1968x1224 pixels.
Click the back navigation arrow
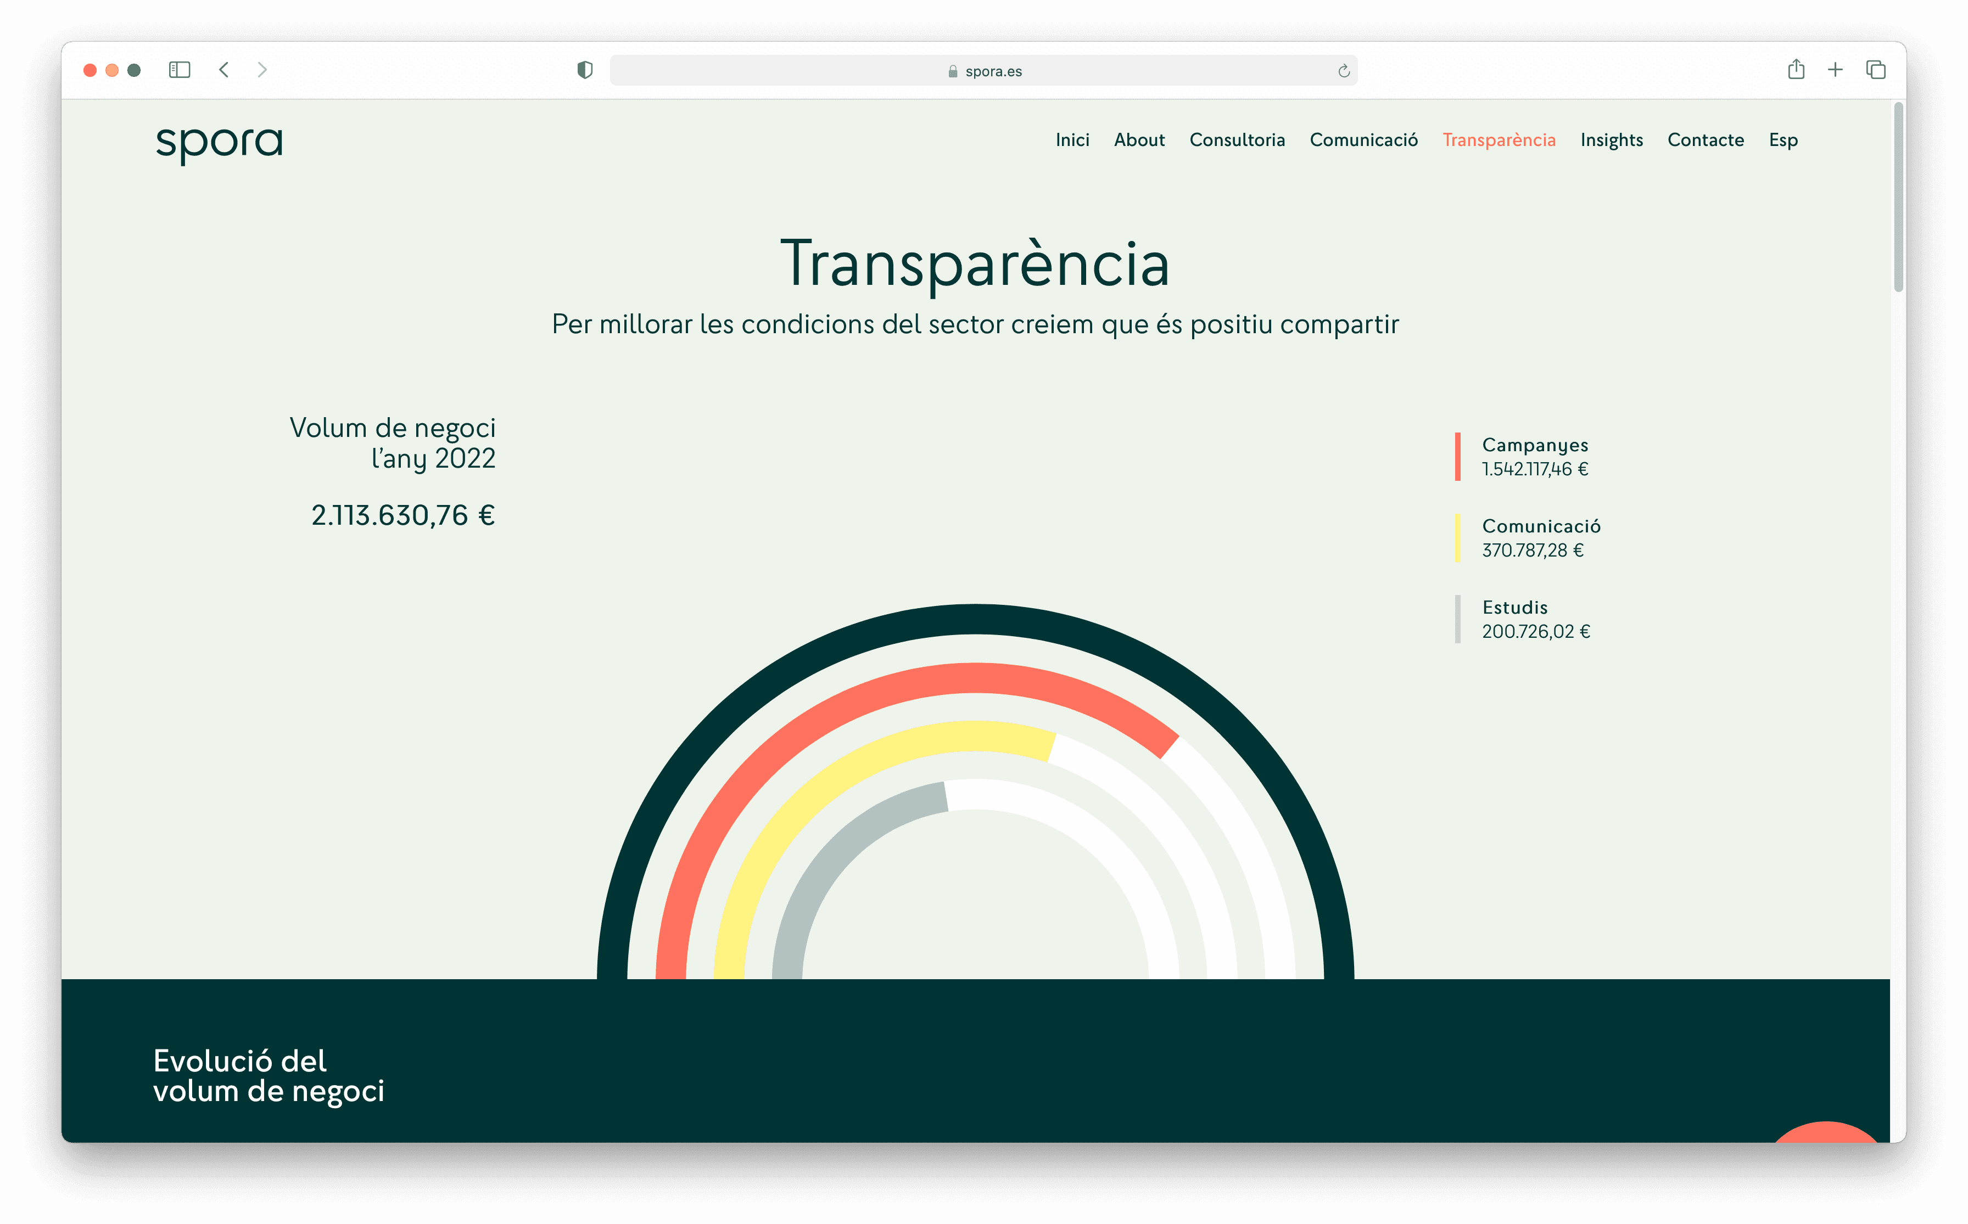(x=225, y=70)
